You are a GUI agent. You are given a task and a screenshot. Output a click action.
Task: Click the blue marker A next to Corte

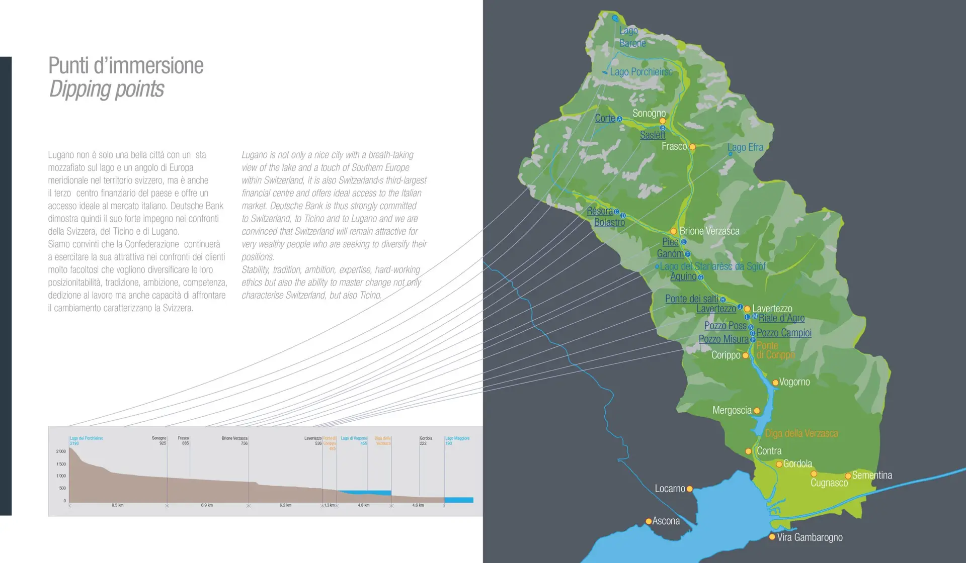(619, 119)
